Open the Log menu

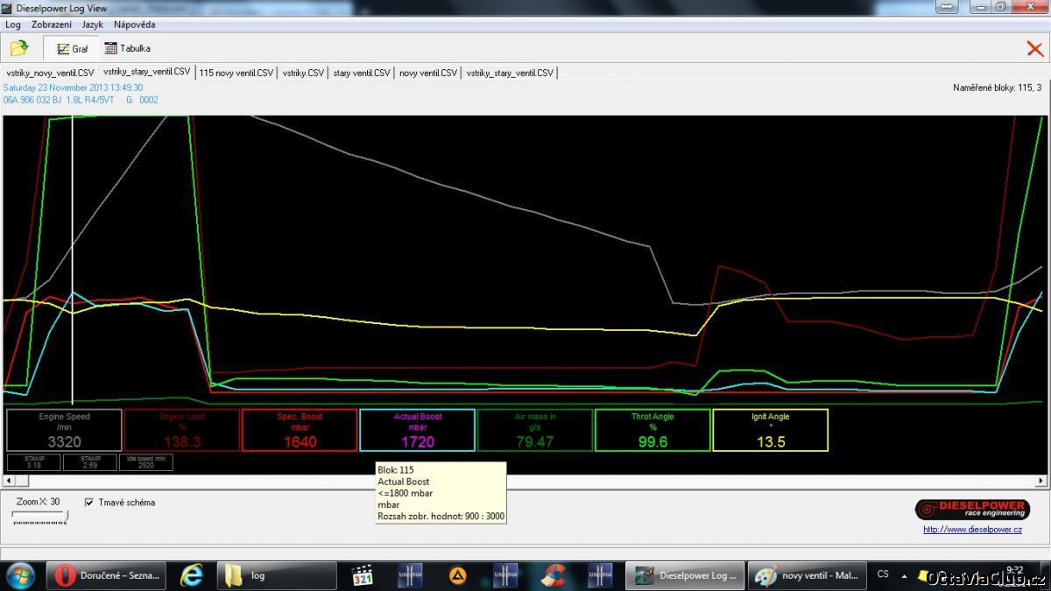13,25
